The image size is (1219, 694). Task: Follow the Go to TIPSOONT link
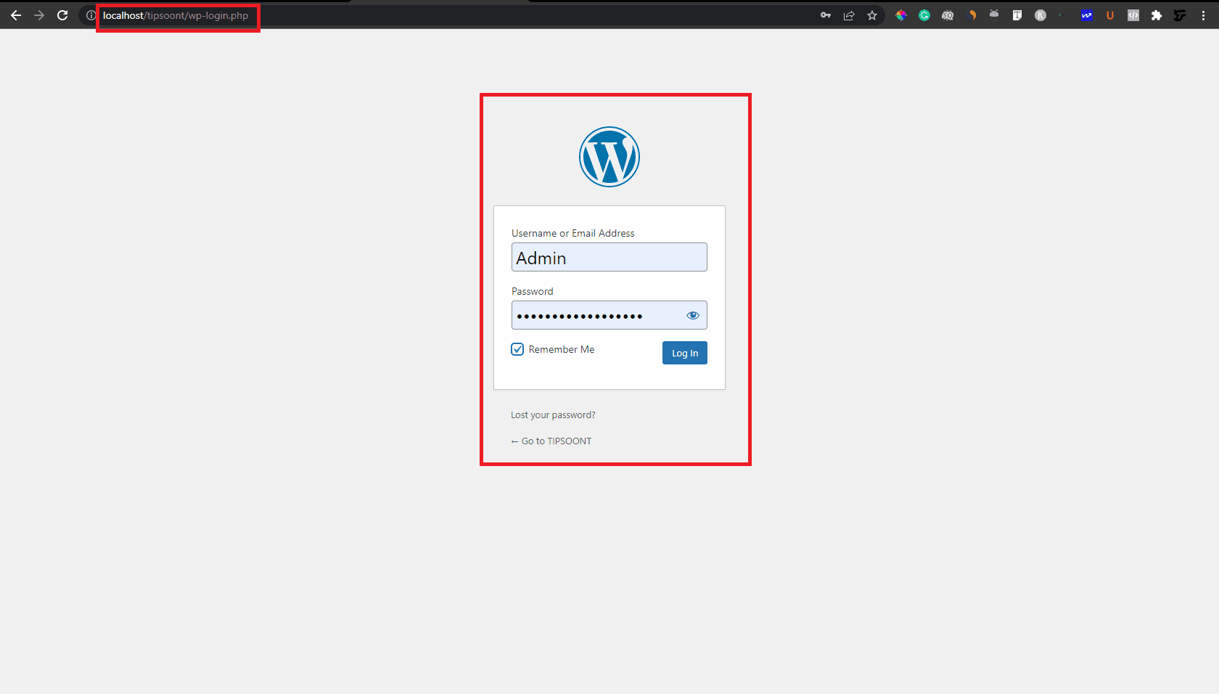click(551, 441)
